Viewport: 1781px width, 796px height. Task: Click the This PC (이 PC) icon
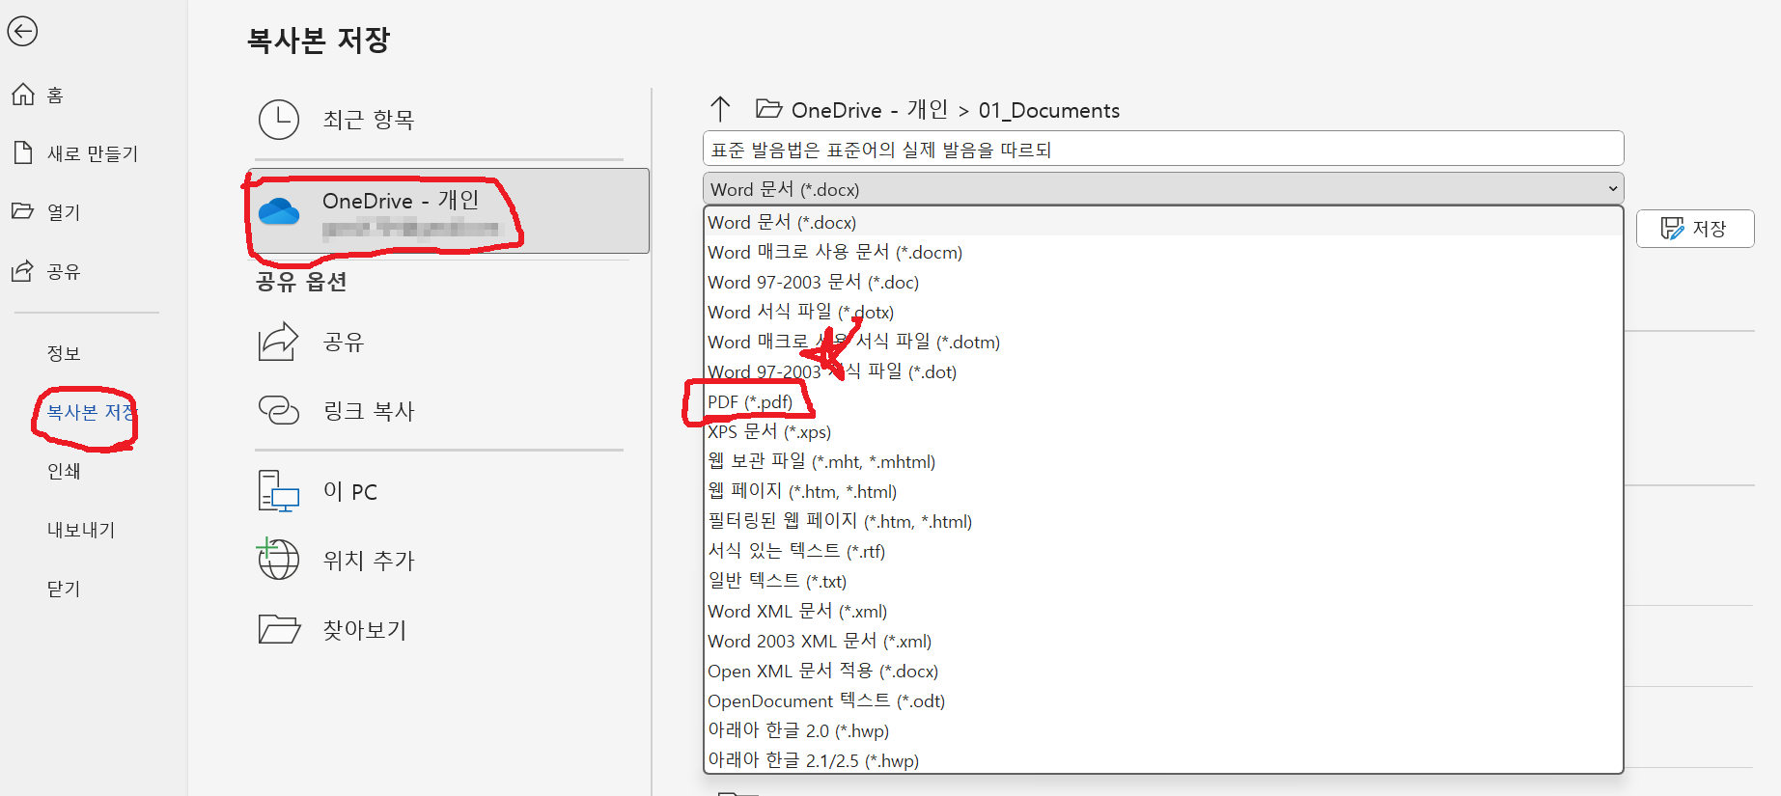click(279, 491)
